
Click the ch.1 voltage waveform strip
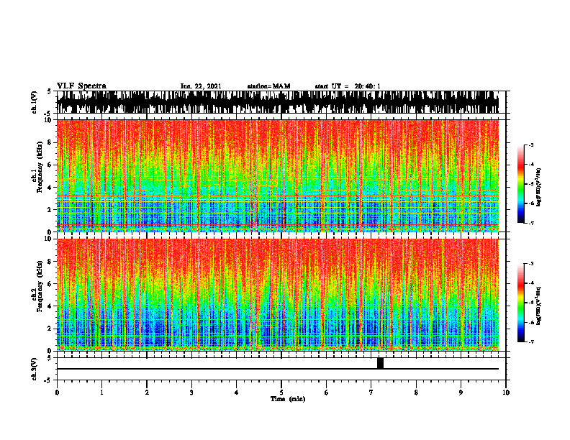click(x=278, y=102)
